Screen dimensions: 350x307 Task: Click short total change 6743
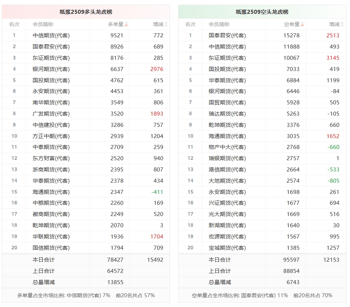(293, 282)
